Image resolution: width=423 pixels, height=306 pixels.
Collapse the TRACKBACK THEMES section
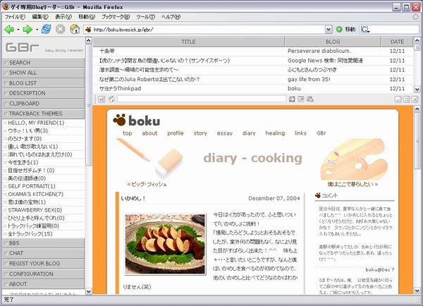[x=43, y=114]
